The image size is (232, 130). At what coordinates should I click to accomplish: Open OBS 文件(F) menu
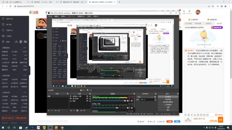(50, 16)
